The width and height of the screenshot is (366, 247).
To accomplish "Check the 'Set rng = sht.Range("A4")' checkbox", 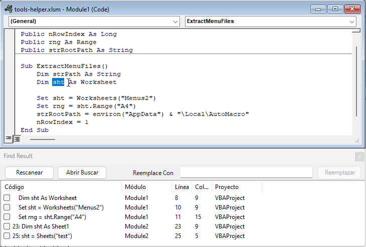I will [x=7, y=217].
